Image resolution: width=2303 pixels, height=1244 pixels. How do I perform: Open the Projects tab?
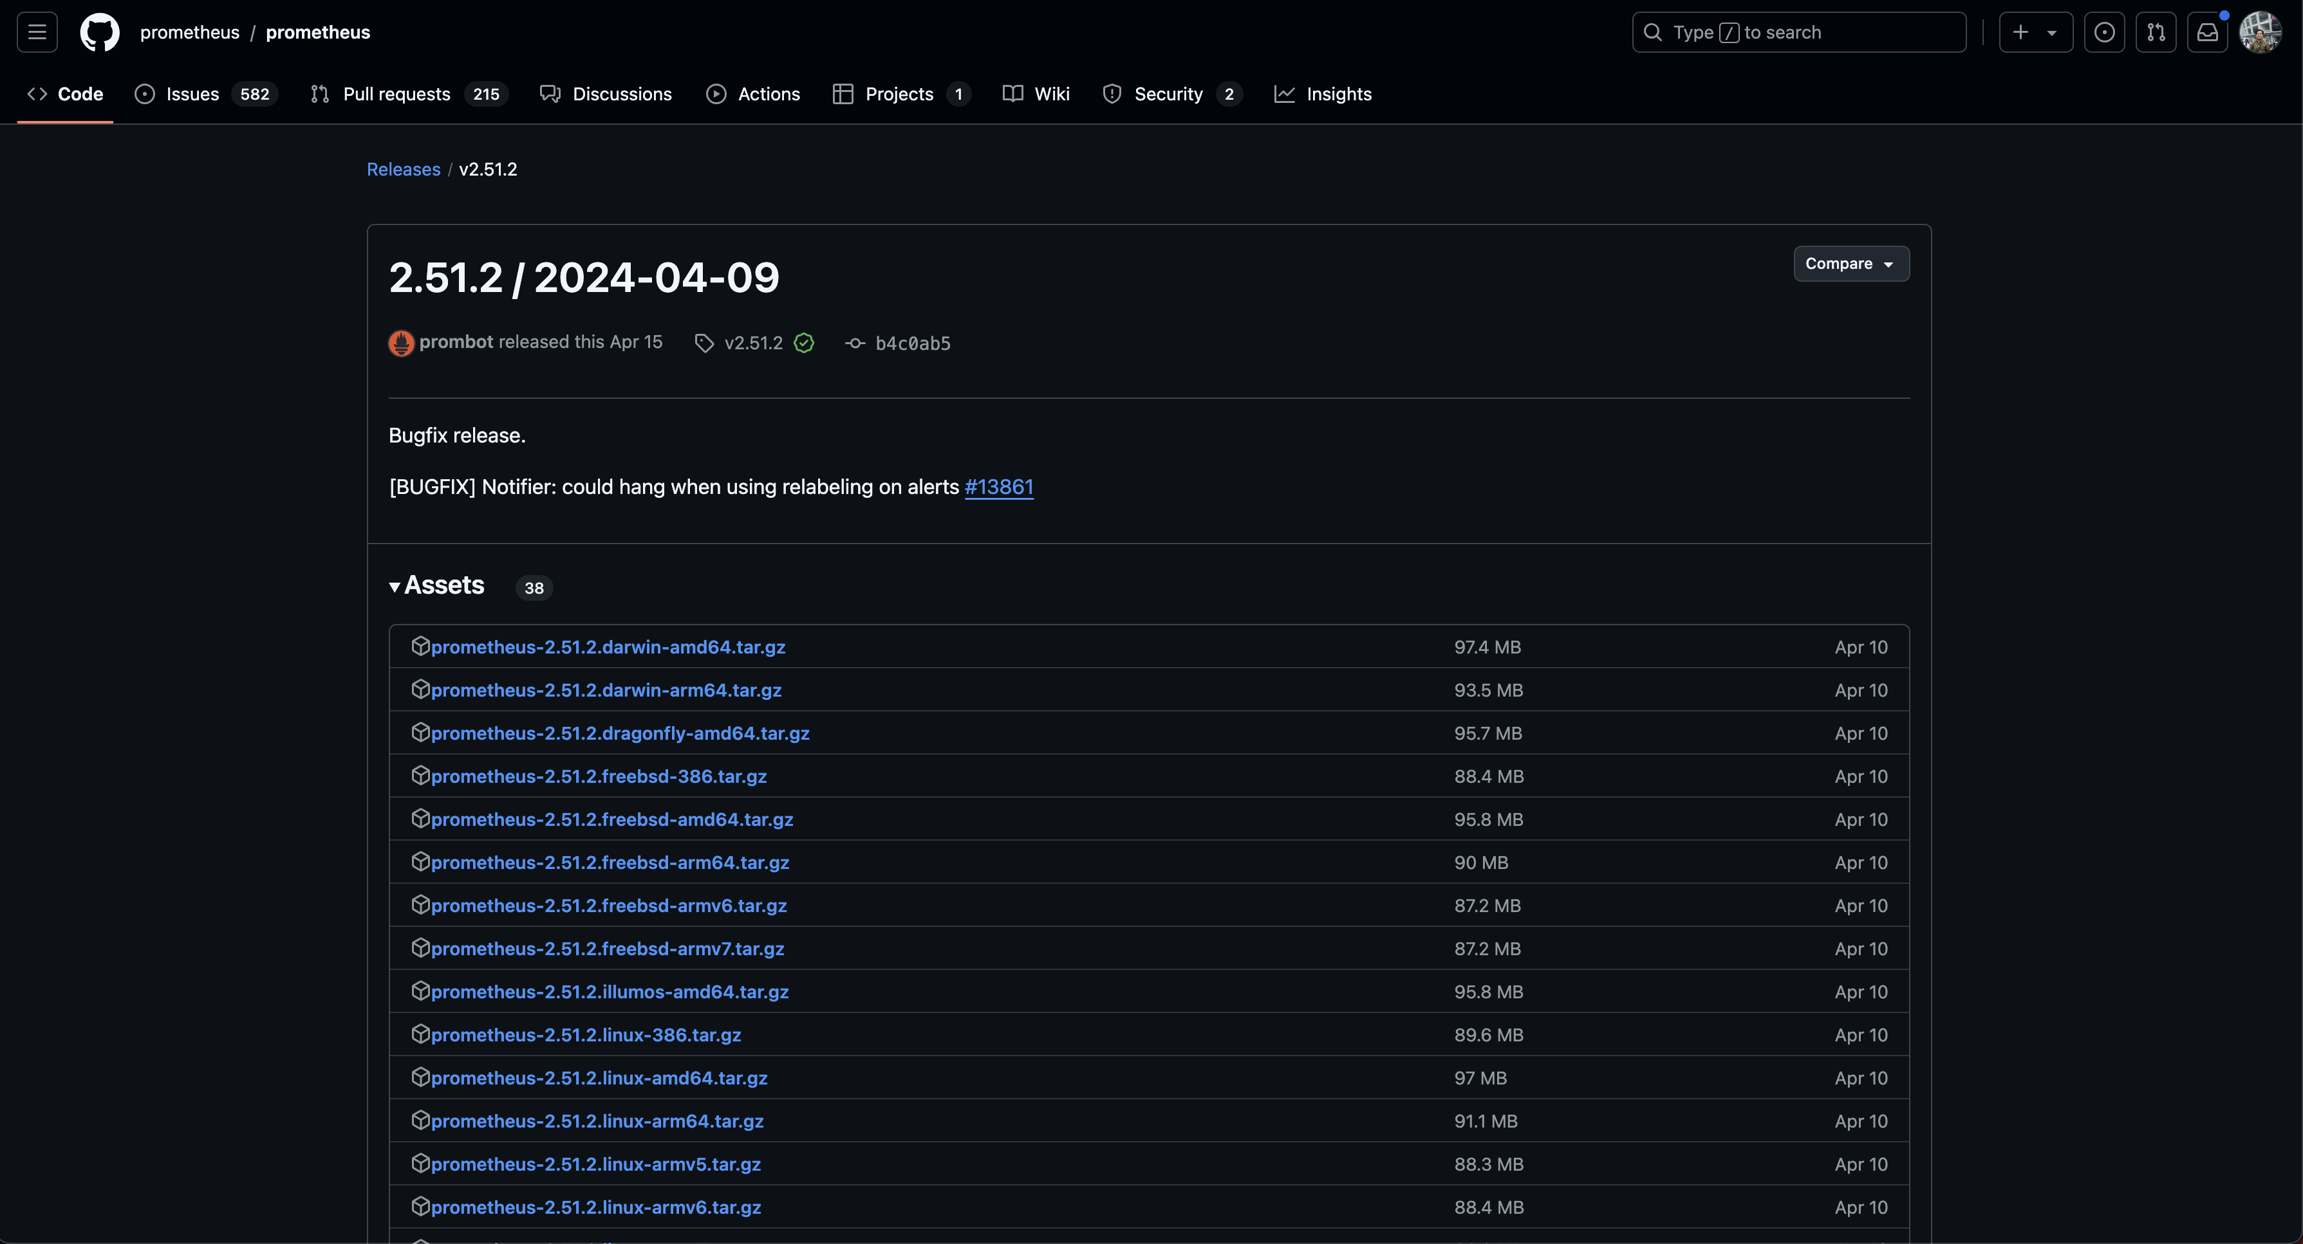click(901, 94)
